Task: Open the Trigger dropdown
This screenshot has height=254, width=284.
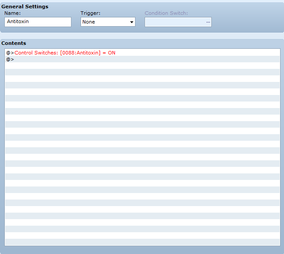Action: click(x=108, y=22)
